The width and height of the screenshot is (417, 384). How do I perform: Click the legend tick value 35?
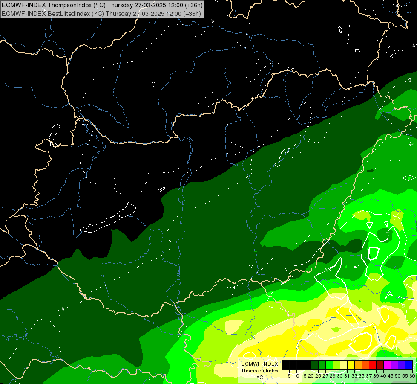click(x=362, y=376)
